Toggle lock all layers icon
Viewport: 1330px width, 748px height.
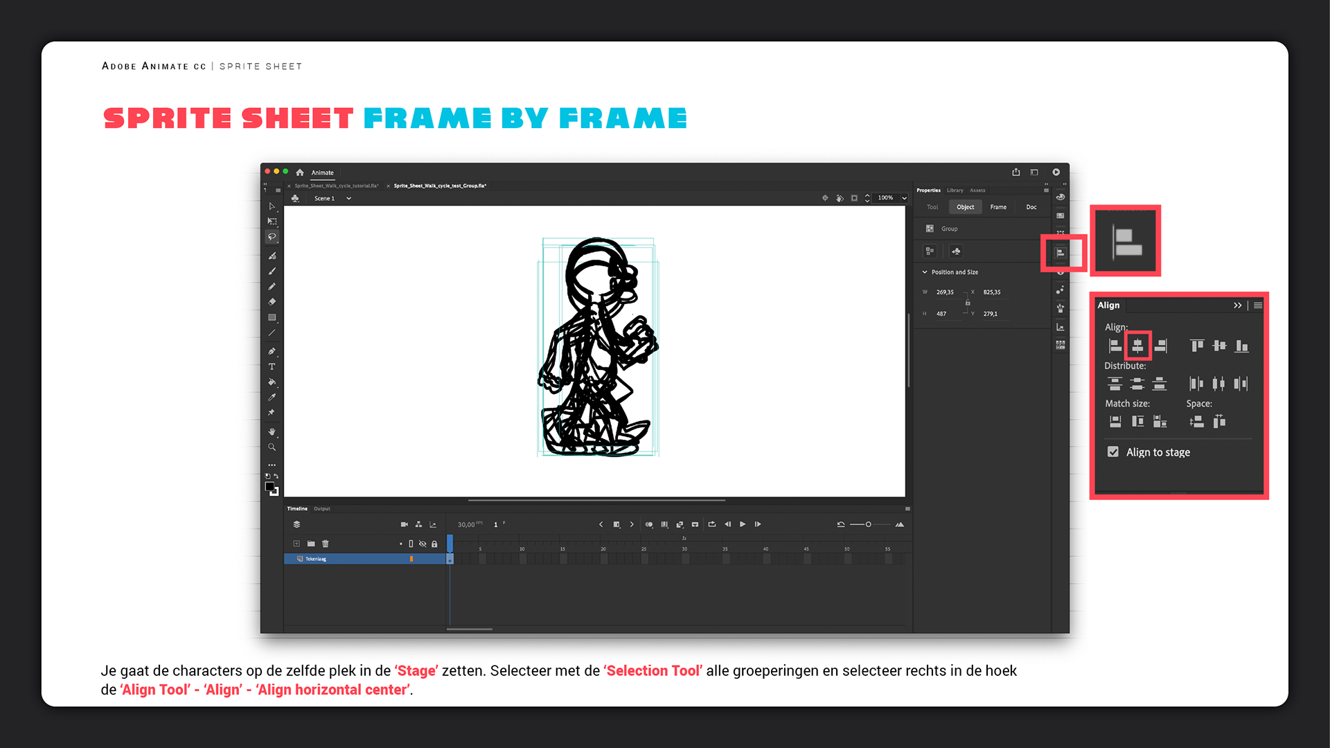coord(434,544)
